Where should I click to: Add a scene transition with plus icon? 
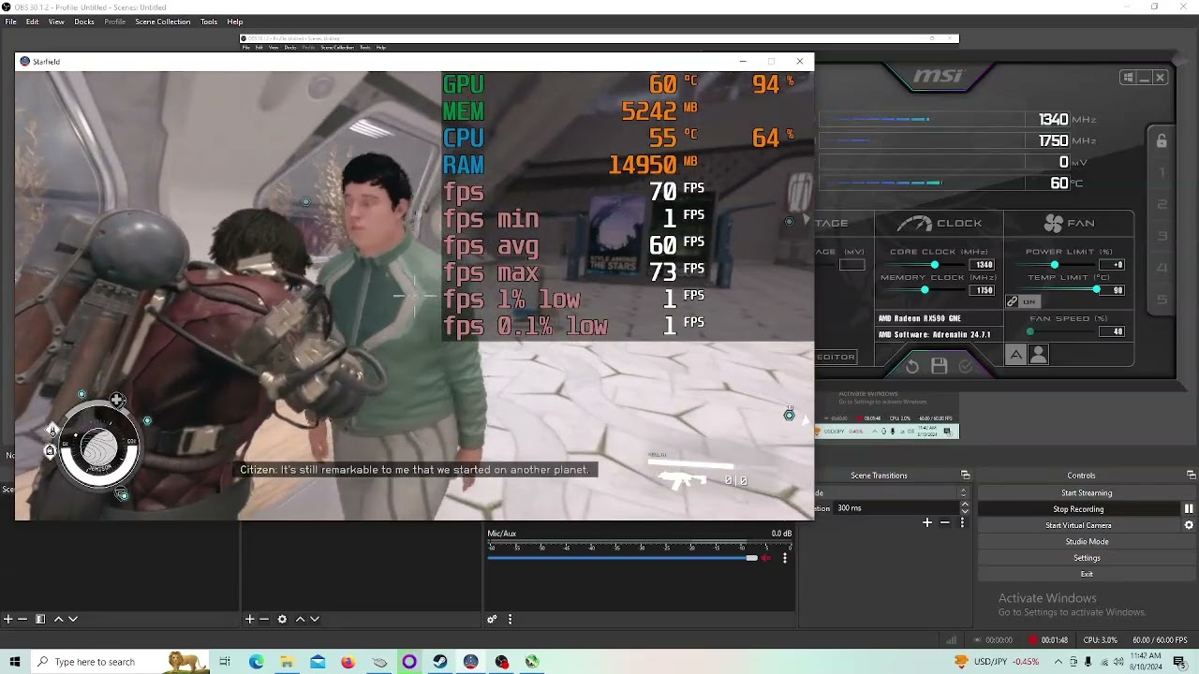pos(927,522)
